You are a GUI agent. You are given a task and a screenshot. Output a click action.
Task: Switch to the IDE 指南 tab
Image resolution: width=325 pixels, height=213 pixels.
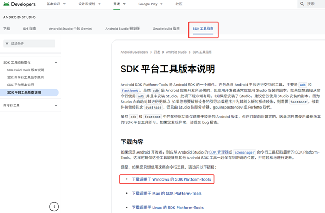tap(29, 29)
